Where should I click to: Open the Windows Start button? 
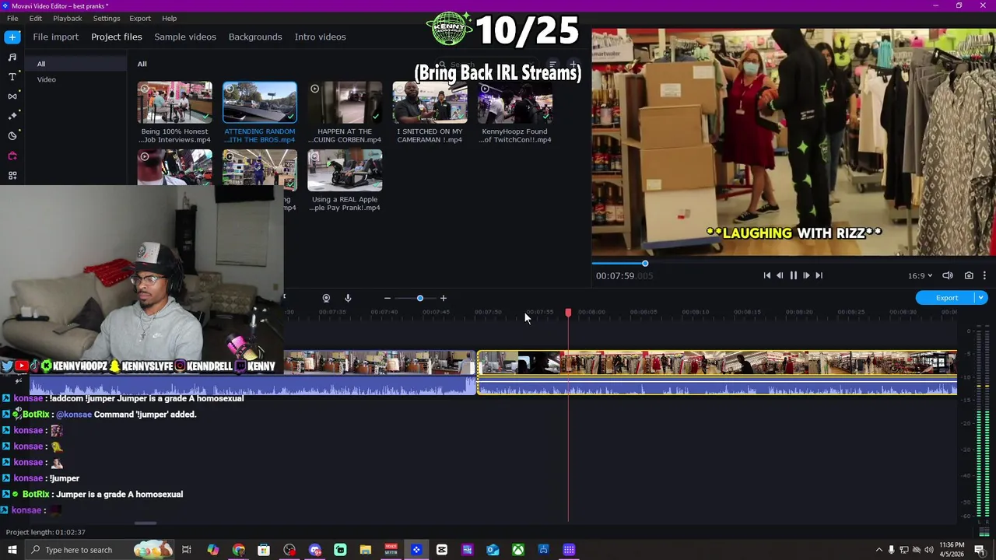pyautogui.click(x=12, y=550)
